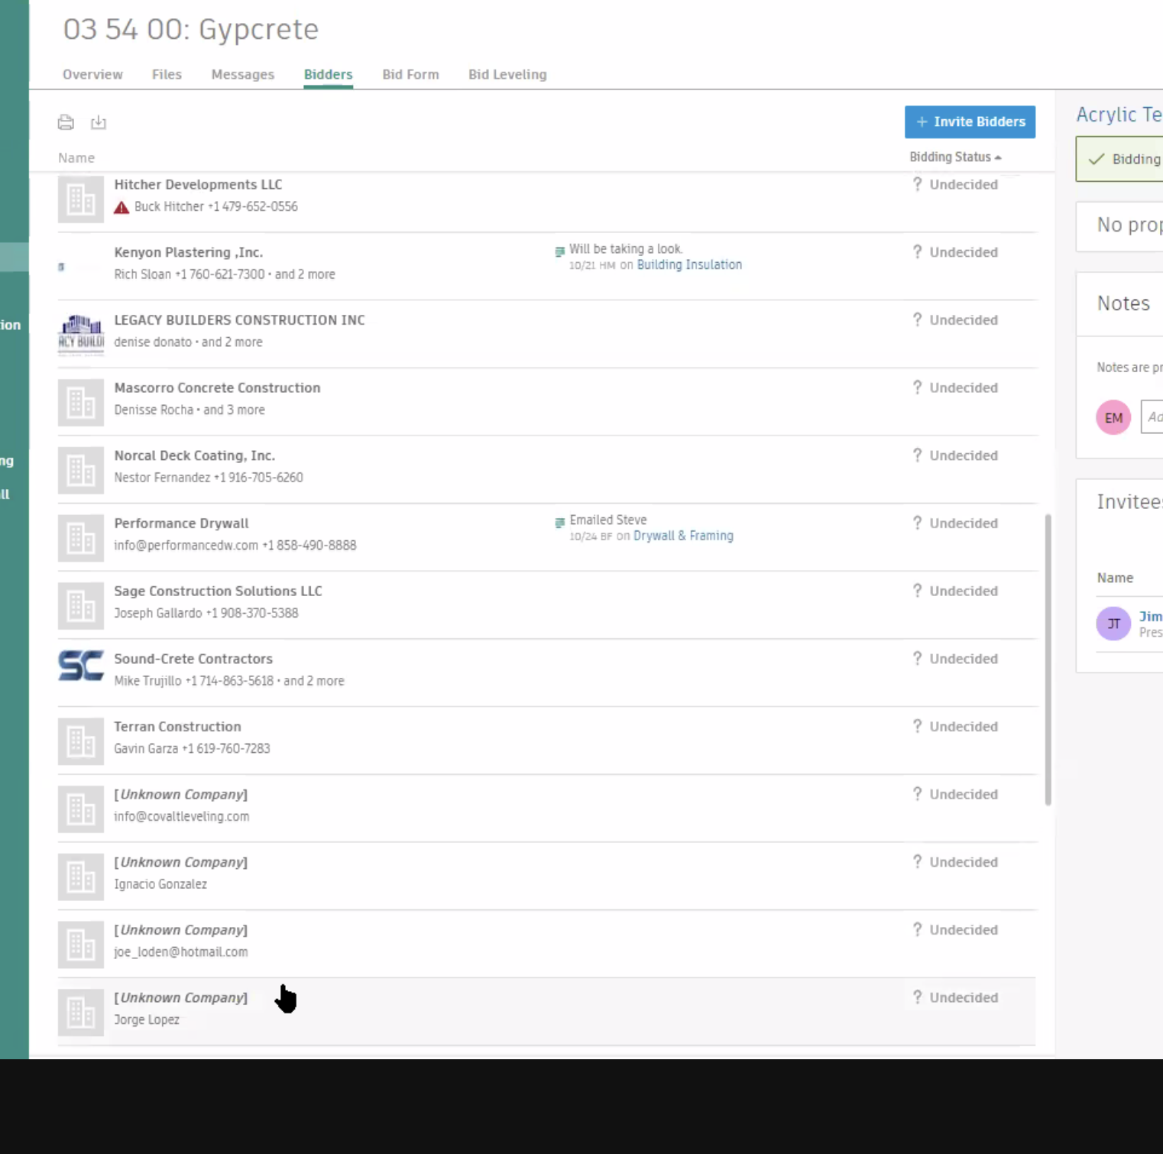The height and width of the screenshot is (1154, 1163).
Task: Go to the Bid Form tab
Action: pyautogui.click(x=410, y=74)
